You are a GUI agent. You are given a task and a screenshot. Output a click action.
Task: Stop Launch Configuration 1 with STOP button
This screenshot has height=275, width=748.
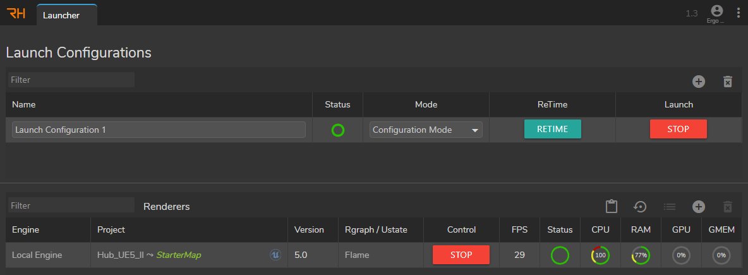(678, 129)
